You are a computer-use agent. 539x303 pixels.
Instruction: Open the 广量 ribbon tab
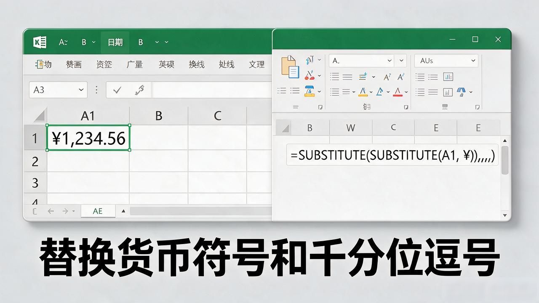tap(135, 64)
